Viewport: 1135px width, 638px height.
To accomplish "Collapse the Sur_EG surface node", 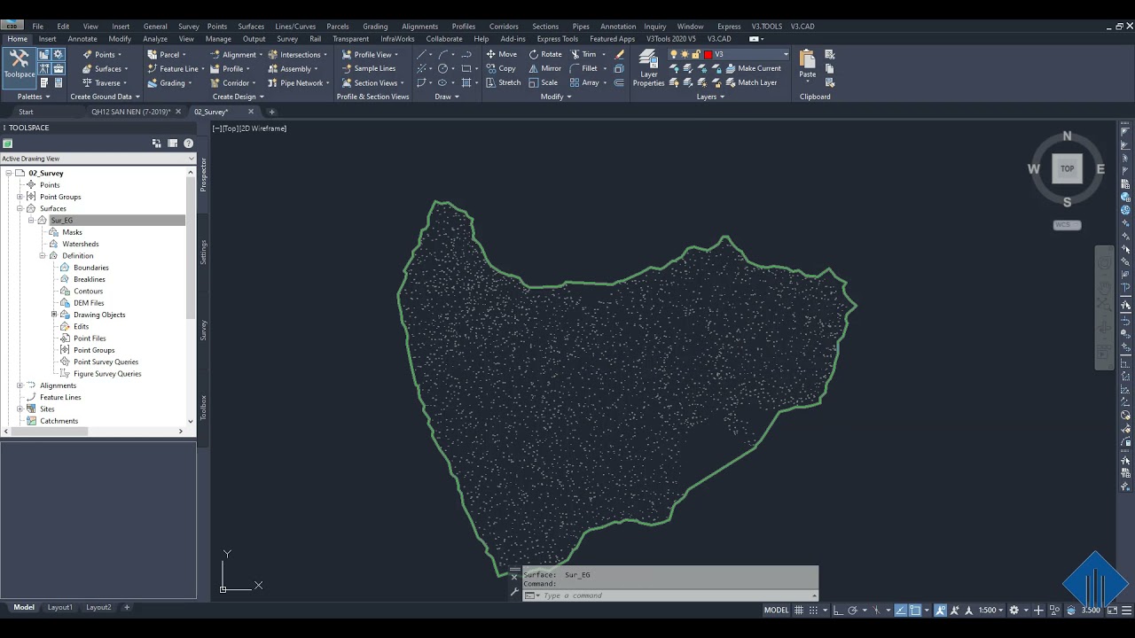I will click(x=30, y=220).
